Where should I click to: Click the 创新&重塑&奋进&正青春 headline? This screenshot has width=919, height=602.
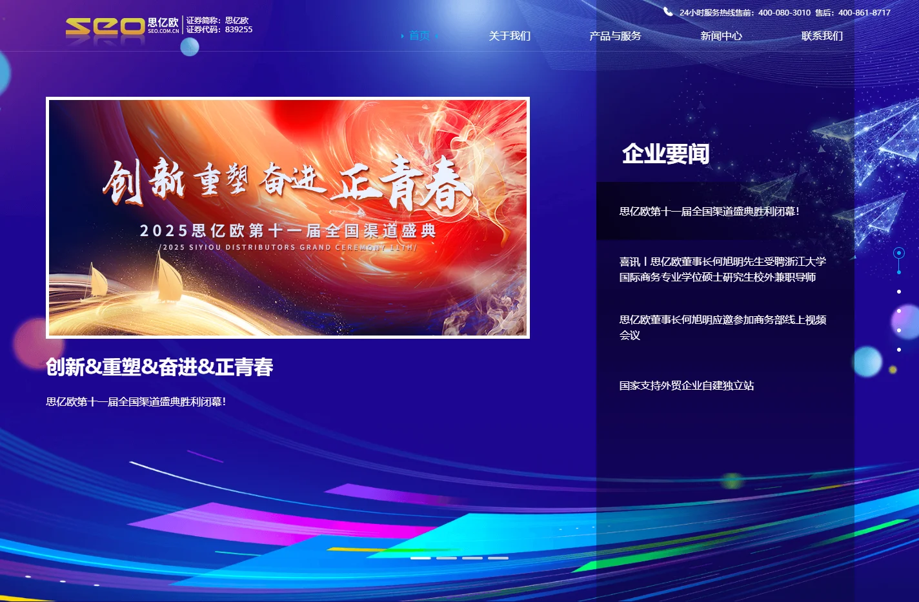(x=159, y=367)
